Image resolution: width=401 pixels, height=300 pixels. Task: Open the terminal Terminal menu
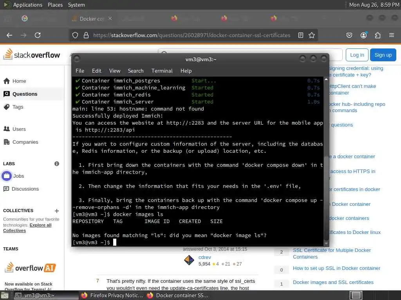[162, 71]
